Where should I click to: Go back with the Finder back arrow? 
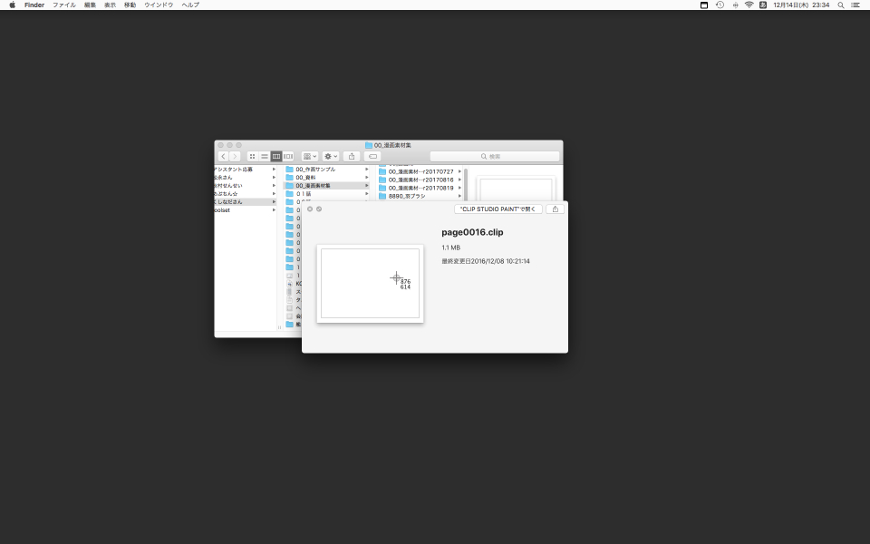pos(223,157)
